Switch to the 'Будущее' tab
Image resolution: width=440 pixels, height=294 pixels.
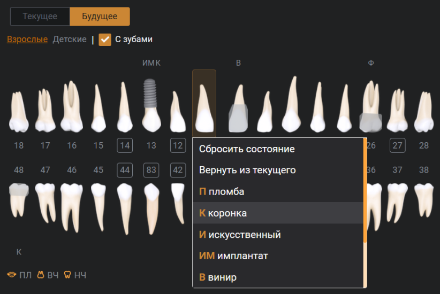(100, 17)
